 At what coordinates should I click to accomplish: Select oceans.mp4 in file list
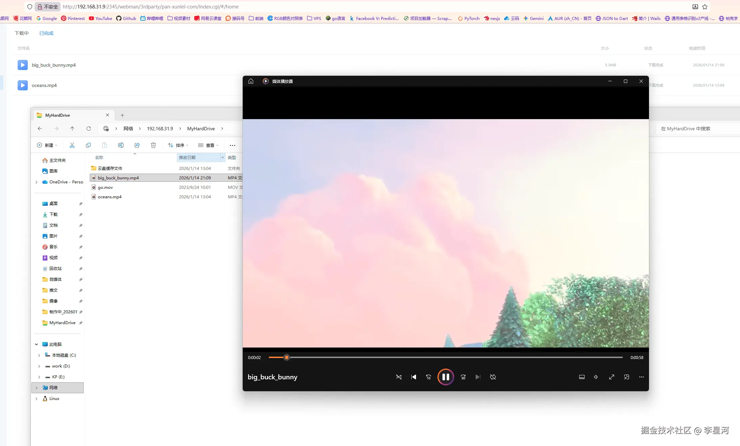pos(109,197)
